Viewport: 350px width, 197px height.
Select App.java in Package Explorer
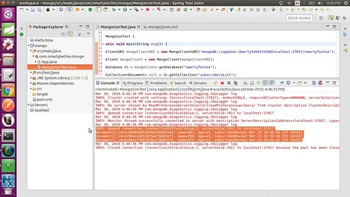(49, 62)
